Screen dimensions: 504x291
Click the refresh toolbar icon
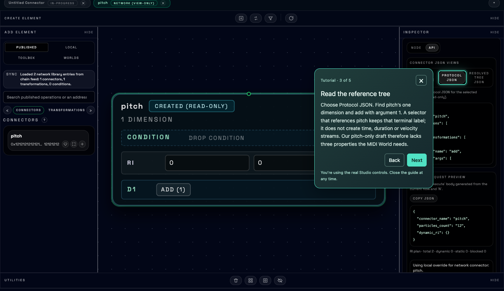point(291,18)
